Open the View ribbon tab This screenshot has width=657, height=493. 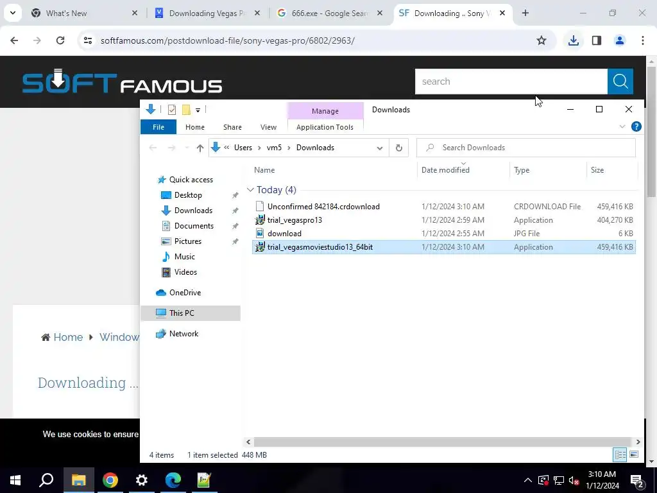[x=268, y=127]
